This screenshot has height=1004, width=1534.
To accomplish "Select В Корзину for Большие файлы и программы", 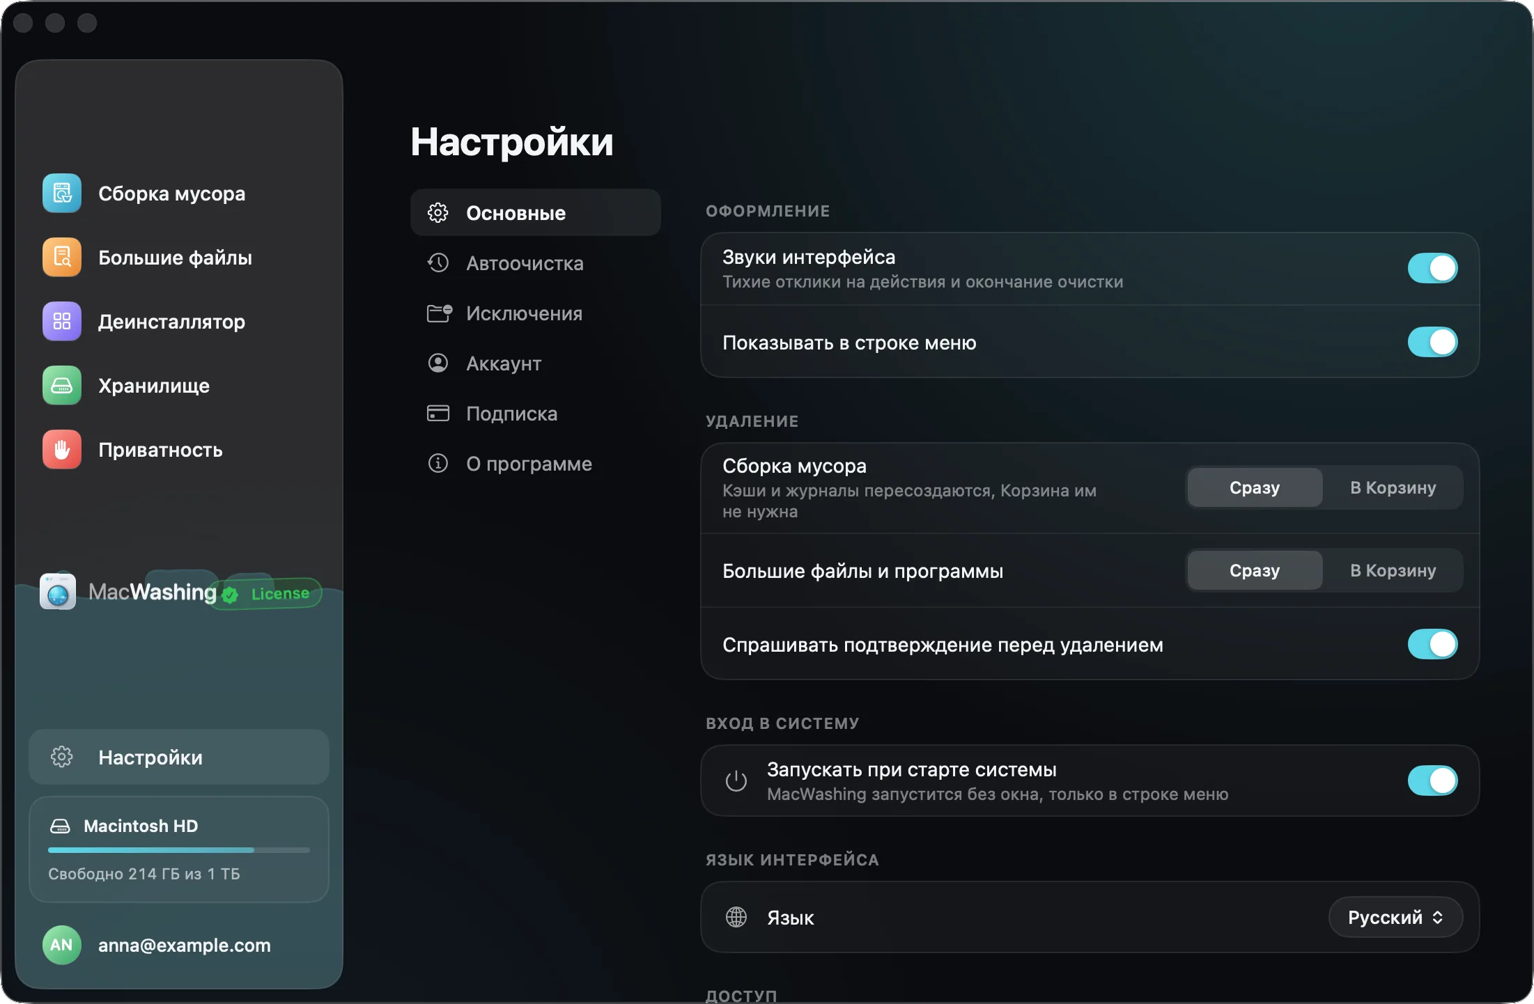I will click(x=1393, y=570).
